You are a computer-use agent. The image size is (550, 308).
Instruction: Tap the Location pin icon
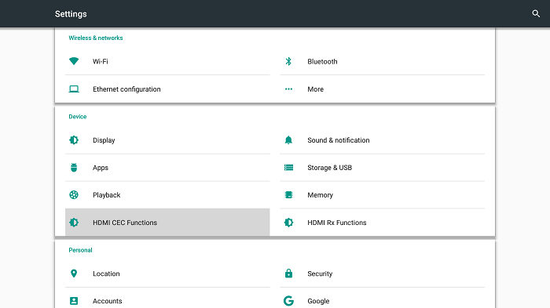[74, 274]
